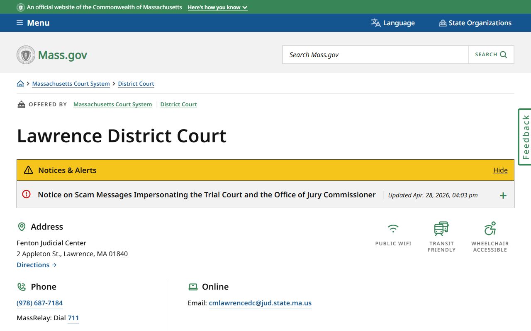This screenshot has width=531, height=331.
Task: Click the SEARCH button with magnifier
Action: (491, 55)
